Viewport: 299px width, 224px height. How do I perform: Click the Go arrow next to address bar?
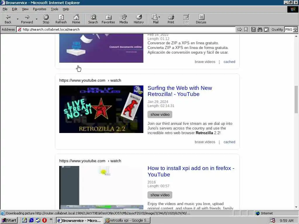[239, 29]
